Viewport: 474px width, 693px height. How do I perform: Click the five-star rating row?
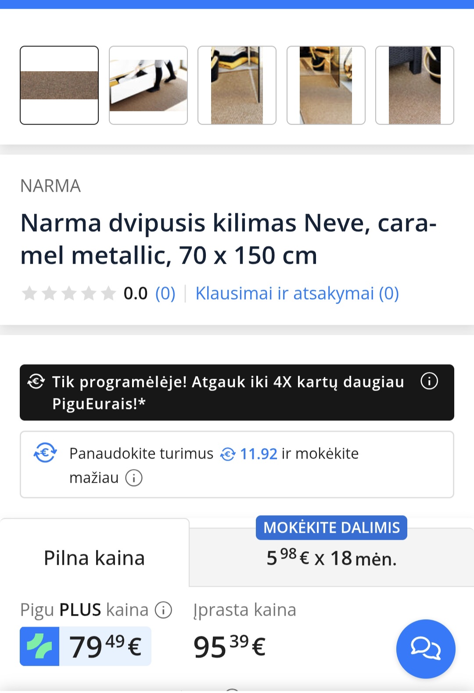point(69,293)
